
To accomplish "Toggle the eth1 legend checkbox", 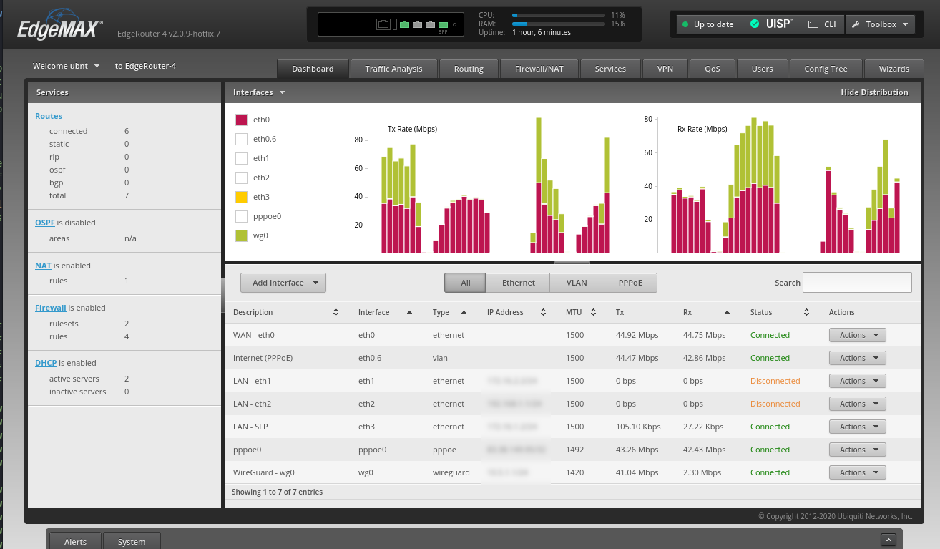I will click(241, 158).
